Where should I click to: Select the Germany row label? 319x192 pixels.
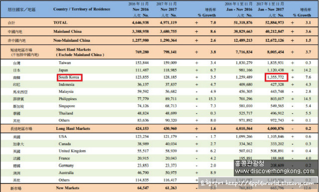[x=66, y=166]
